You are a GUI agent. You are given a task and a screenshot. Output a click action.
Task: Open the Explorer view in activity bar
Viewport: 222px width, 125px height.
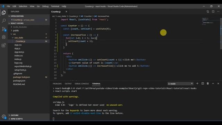(4, 12)
